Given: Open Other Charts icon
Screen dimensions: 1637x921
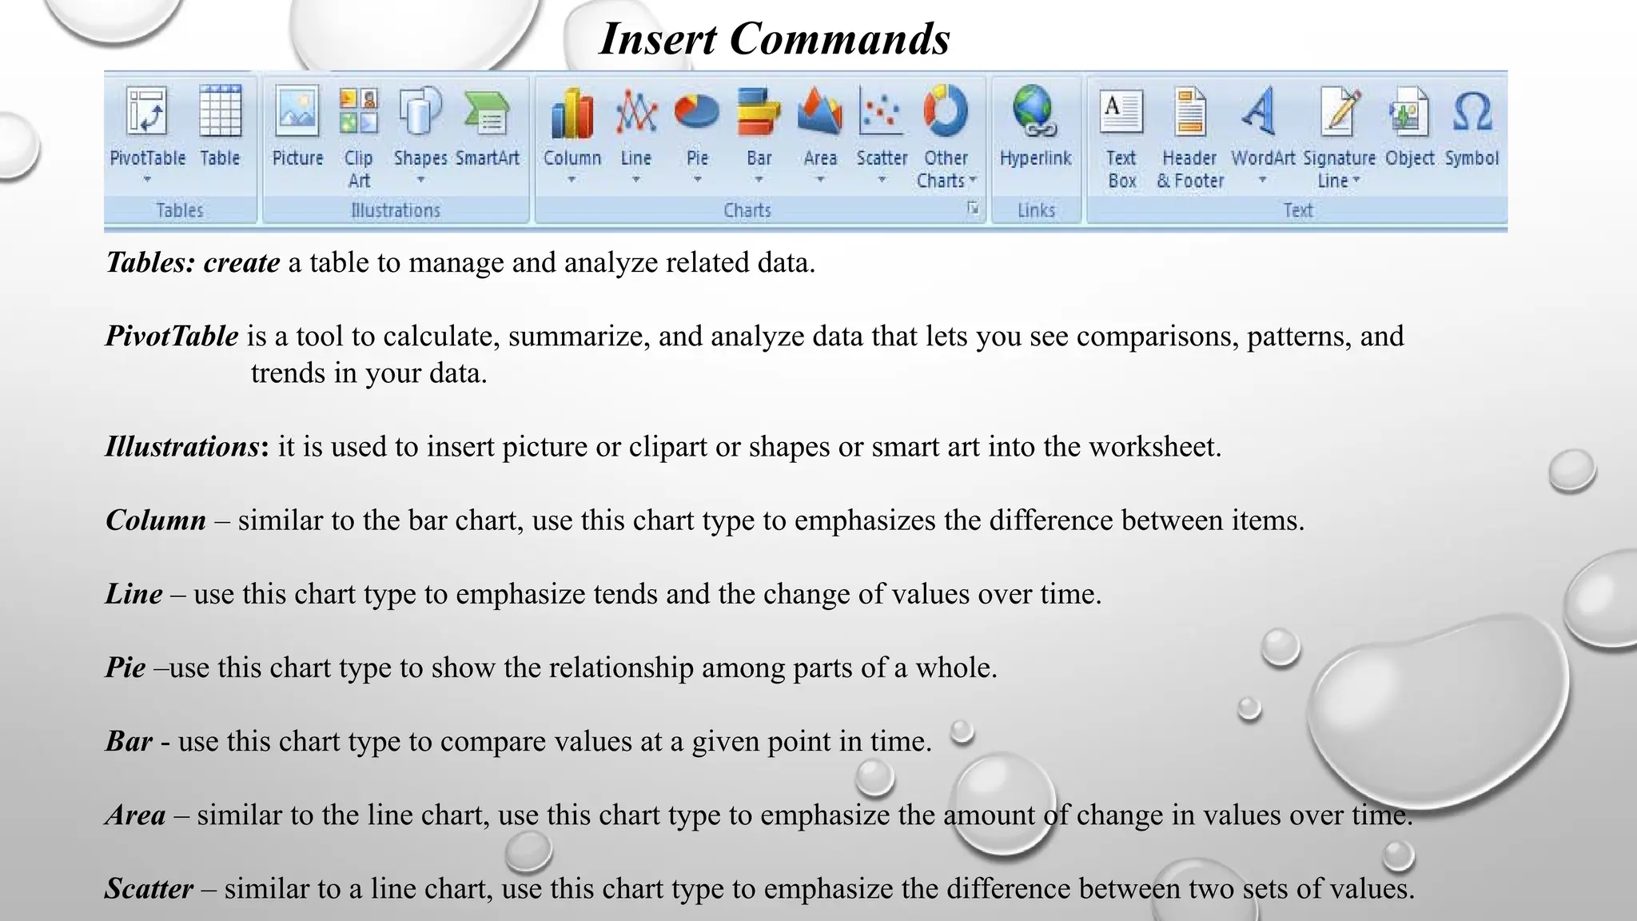Looking at the screenshot, I should 946,112.
